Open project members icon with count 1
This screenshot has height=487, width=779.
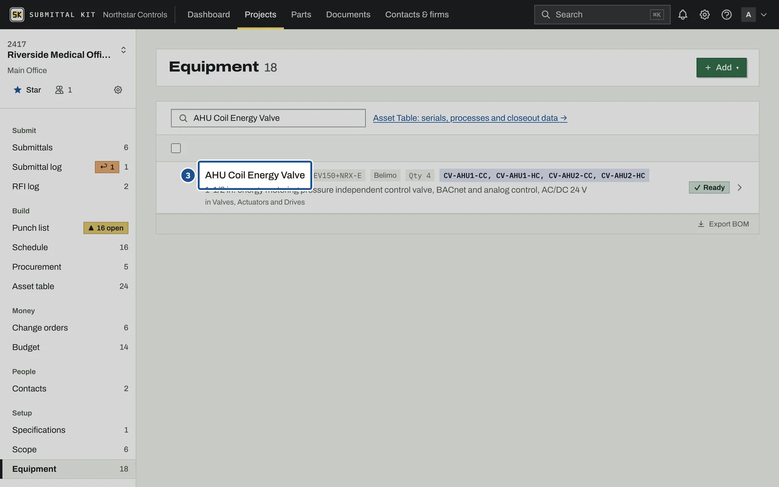pos(63,90)
